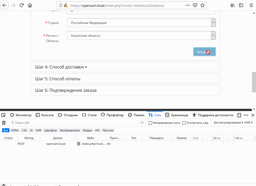
Task: Open the Хранилище storage tab
Action: 177,115
